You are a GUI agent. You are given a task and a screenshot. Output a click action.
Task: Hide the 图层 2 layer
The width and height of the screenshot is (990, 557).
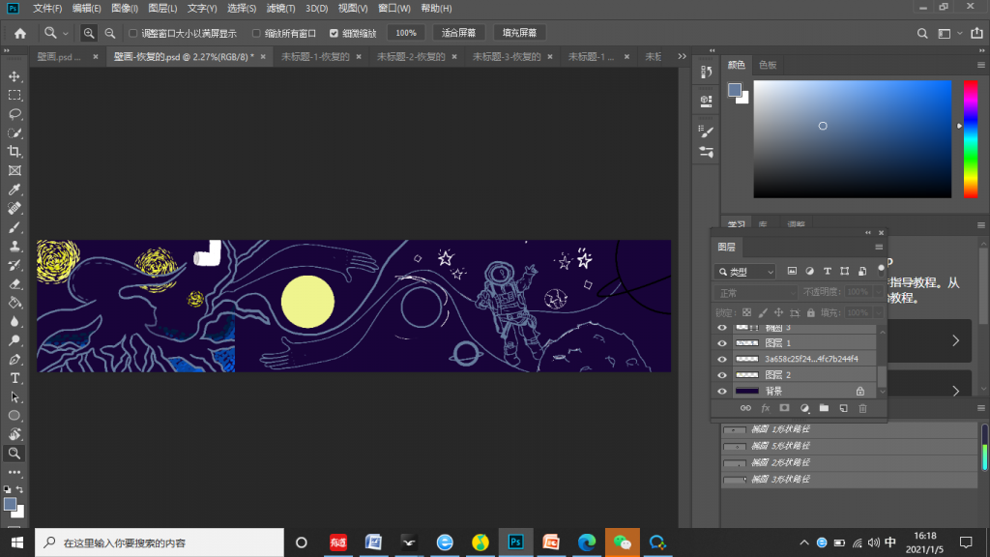(x=722, y=375)
